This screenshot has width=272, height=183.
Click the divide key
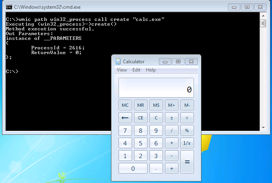click(x=172, y=130)
